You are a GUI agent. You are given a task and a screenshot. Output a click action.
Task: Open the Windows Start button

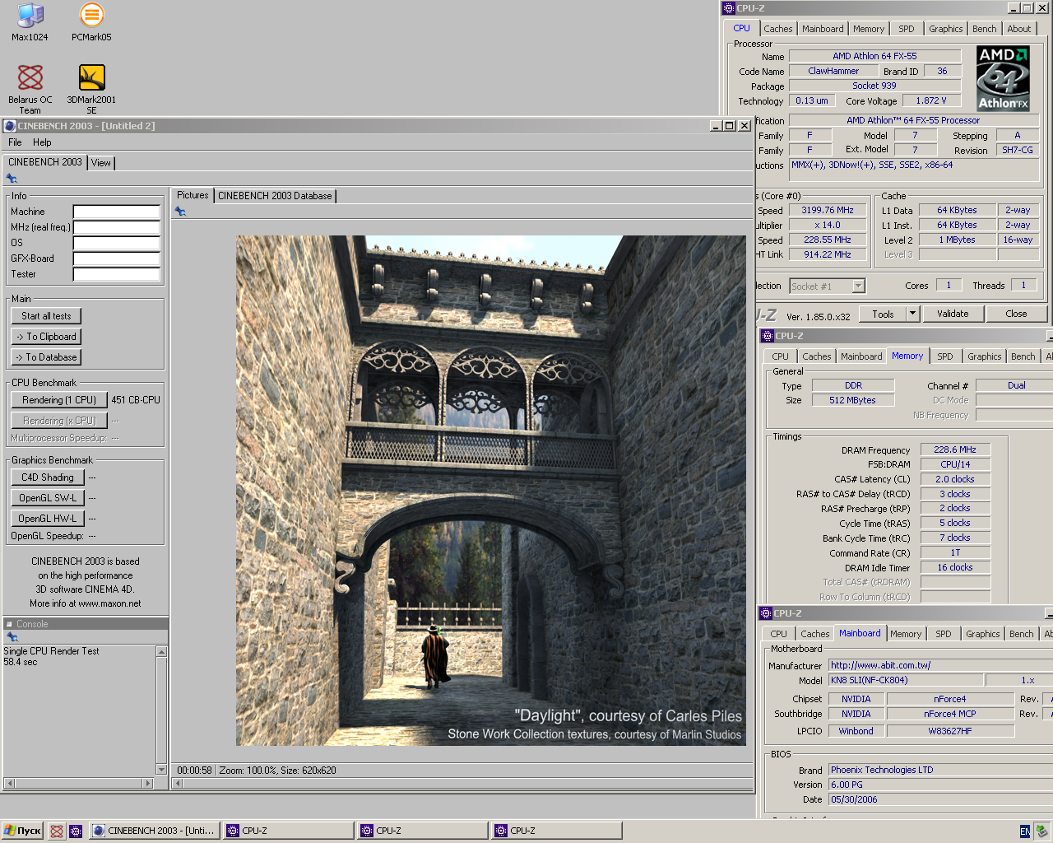coord(22,831)
